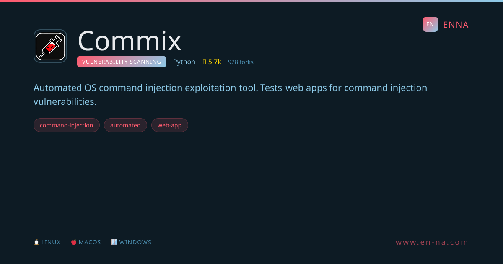503x264 pixels.
Task: Click the 928 forks count
Action: (241, 62)
